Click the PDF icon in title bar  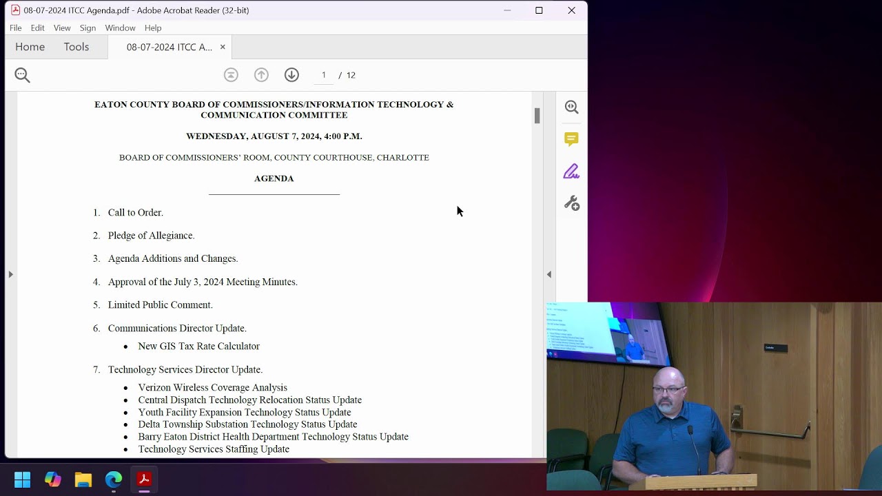tap(15, 10)
